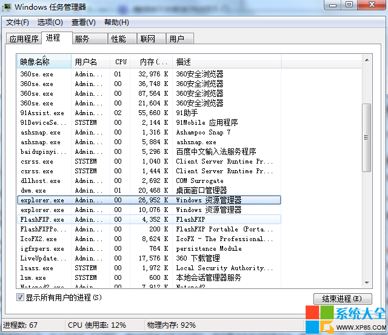Viewport: 388px width, 335px height.
Task: Open the 帮助(H) menu
Action: point(116,22)
